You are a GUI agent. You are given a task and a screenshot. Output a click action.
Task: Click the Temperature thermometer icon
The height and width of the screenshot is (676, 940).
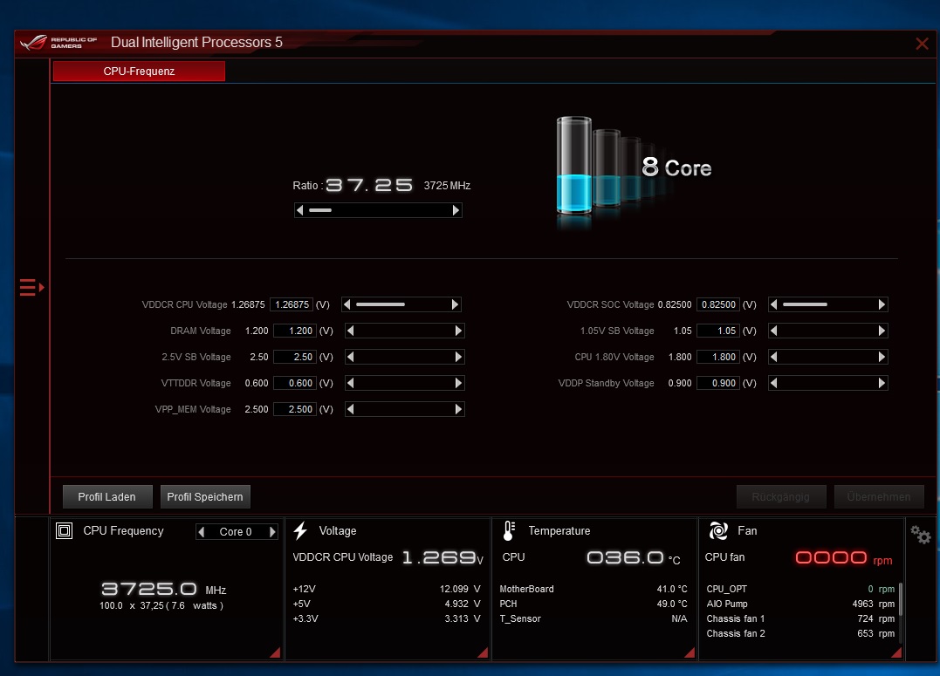[509, 531]
